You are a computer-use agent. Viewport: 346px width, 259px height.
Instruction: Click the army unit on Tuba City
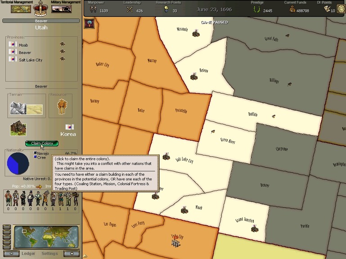pyautogui.click(x=176, y=242)
